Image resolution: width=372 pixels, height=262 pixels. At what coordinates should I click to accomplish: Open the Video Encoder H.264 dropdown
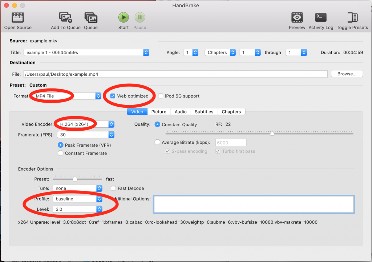coord(86,124)
